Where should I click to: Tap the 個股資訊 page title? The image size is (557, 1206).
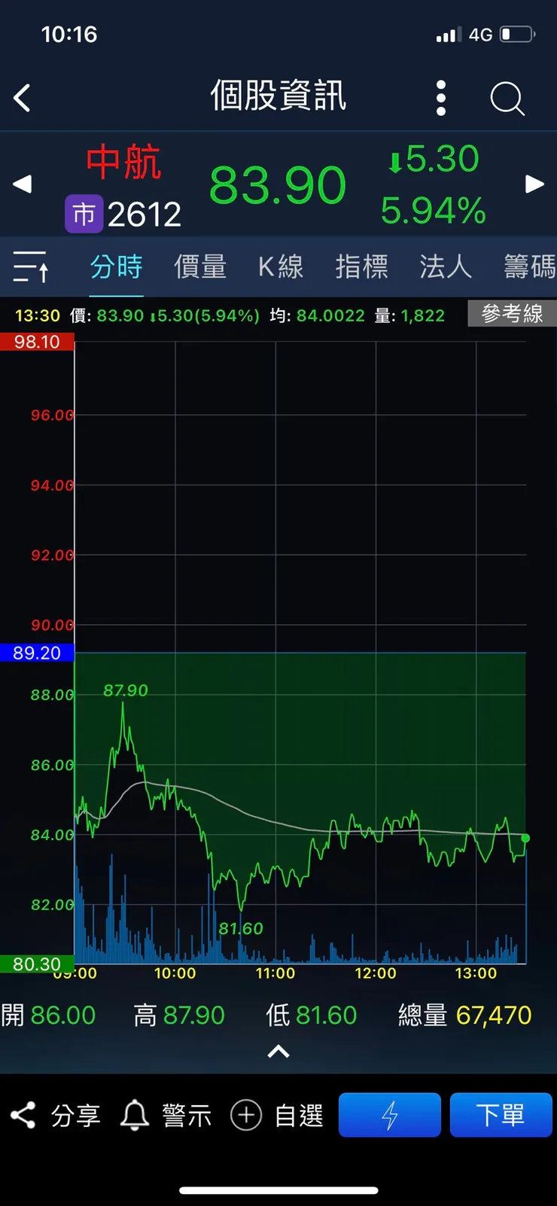coord(278,96)
